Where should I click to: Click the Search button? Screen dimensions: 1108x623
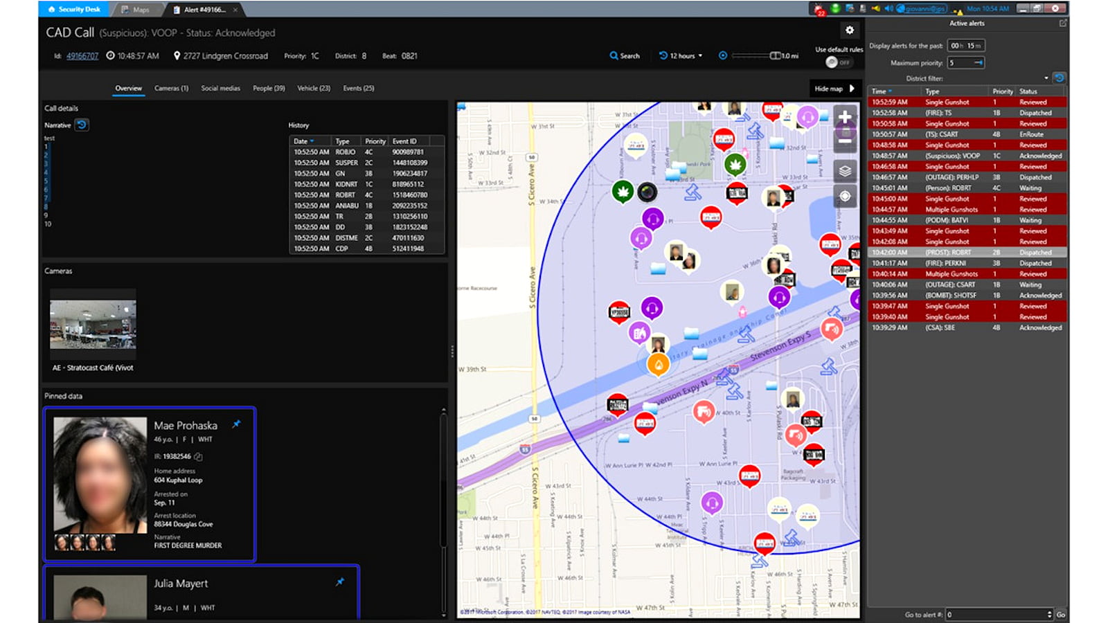(625, 56)
